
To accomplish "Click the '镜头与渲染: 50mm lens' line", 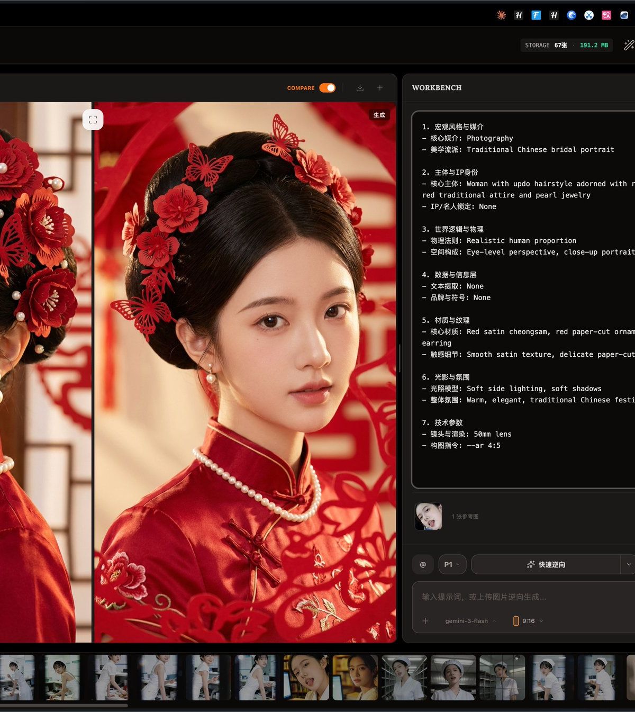I will 467,434.
